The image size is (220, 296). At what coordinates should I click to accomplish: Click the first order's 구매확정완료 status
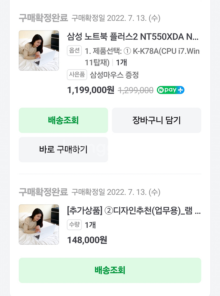(43, 18)
